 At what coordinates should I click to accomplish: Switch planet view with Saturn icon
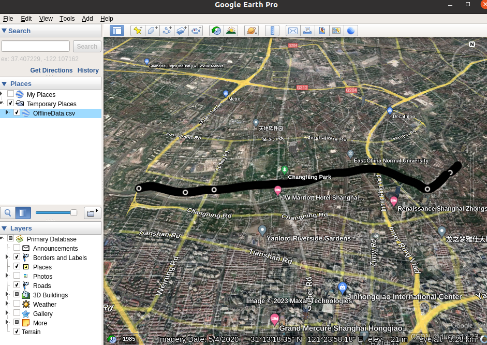[252, 31]
